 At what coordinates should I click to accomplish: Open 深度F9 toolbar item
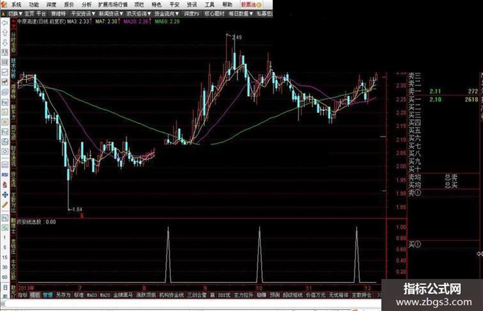(192, 14)
